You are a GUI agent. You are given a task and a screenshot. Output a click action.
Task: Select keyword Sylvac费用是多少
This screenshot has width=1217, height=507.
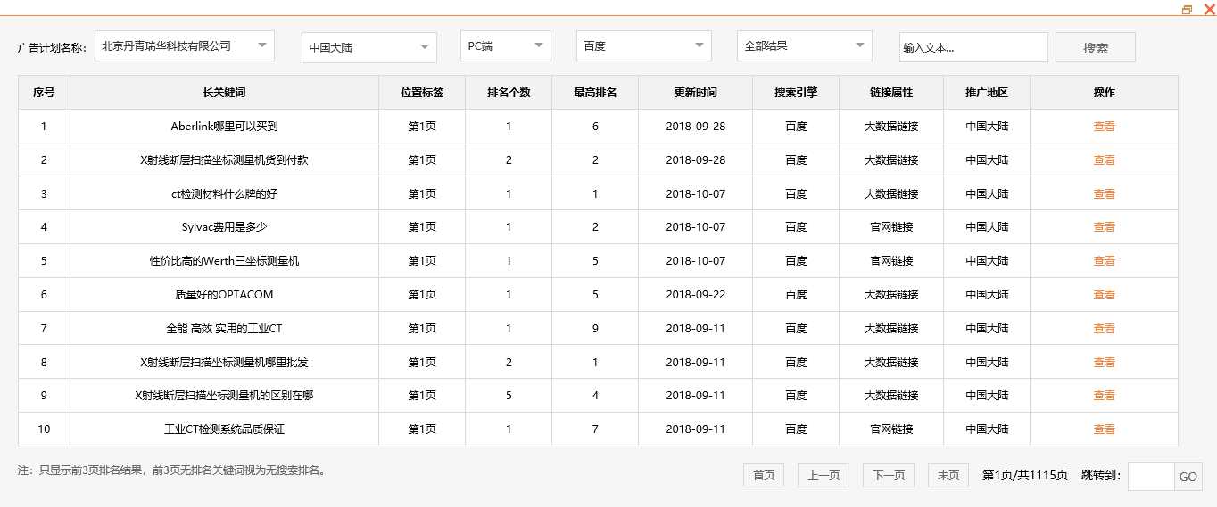tap(224, 227)
